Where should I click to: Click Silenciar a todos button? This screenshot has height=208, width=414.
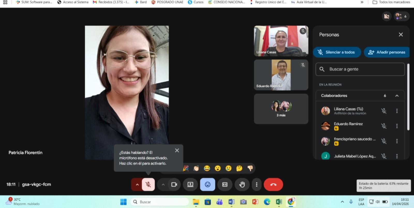[x=337, y=52]
